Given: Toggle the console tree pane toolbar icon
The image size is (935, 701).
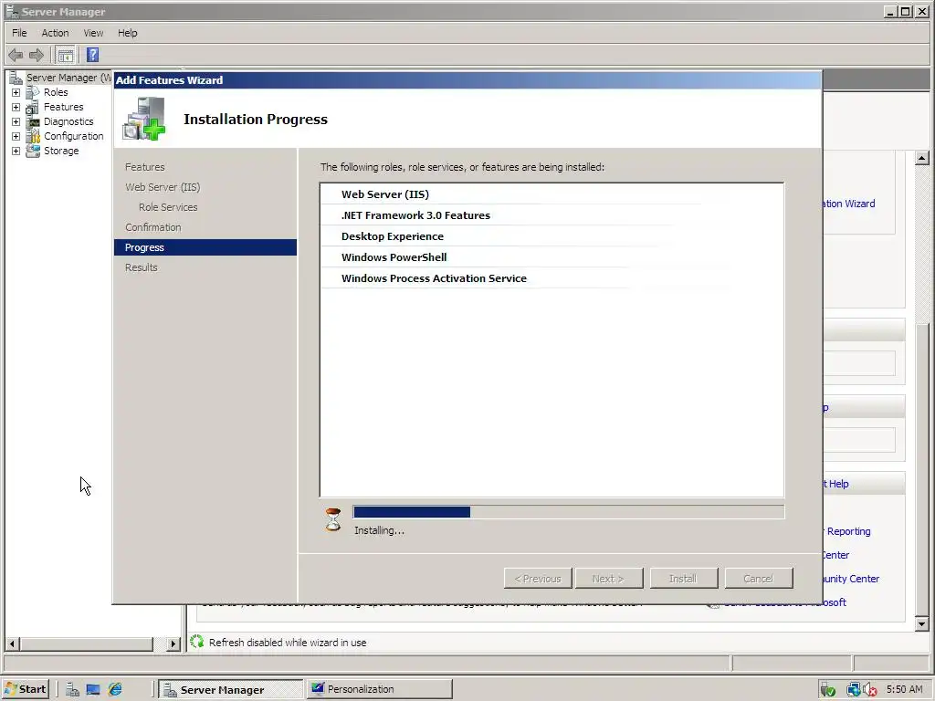Looking at the screenshot, I should [x=66, y=56].
